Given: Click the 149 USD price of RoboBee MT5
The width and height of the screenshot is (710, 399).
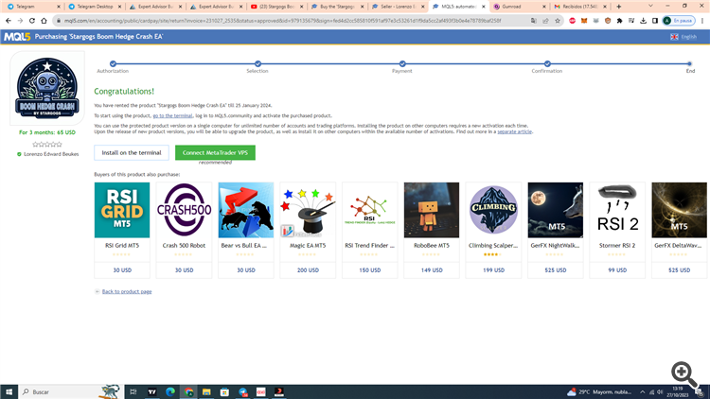Looking at the screenshot, I should [432, 270].
